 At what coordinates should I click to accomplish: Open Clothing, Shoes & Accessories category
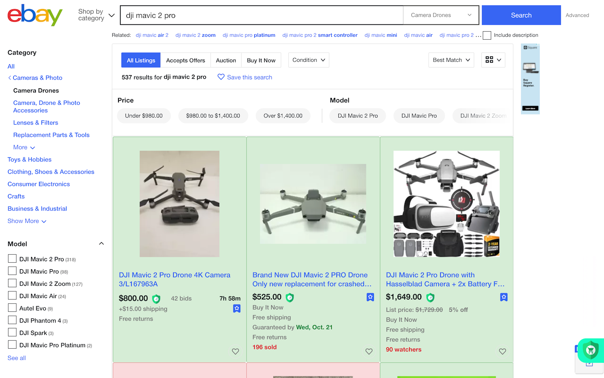coord(51,172)
